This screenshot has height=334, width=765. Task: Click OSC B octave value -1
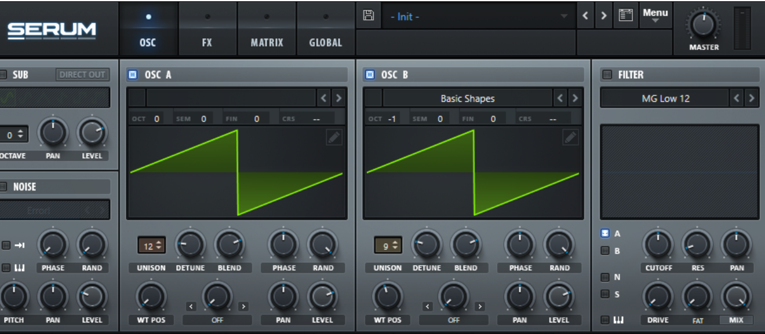click(392, 119)
